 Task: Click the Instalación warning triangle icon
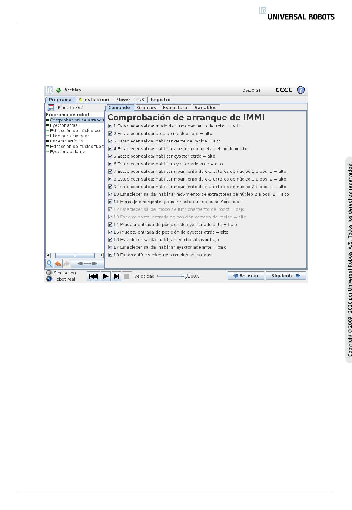(80, 100)
